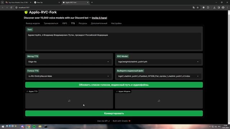Toggle the browser side panel icon
Screen dimensions: 230x129
(218, 8)
